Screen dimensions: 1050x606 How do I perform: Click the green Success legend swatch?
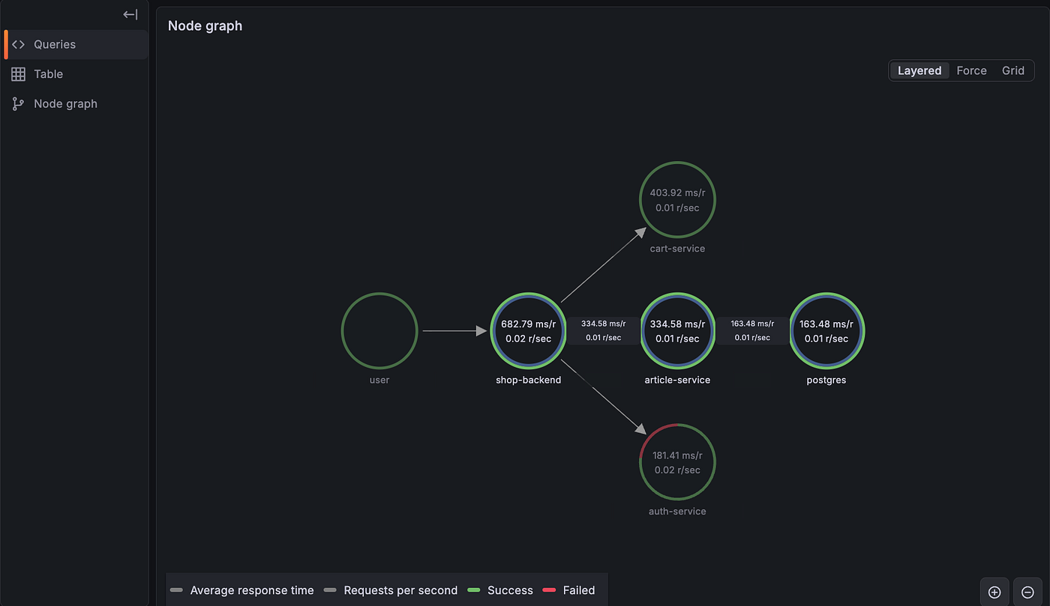(474, 590)
